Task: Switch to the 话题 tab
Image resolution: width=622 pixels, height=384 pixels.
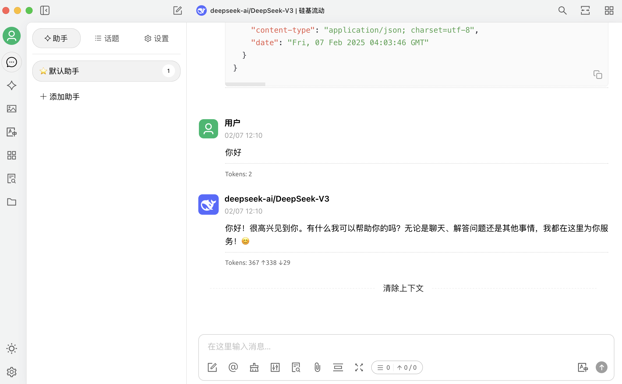Action: (x=107, y=38)
